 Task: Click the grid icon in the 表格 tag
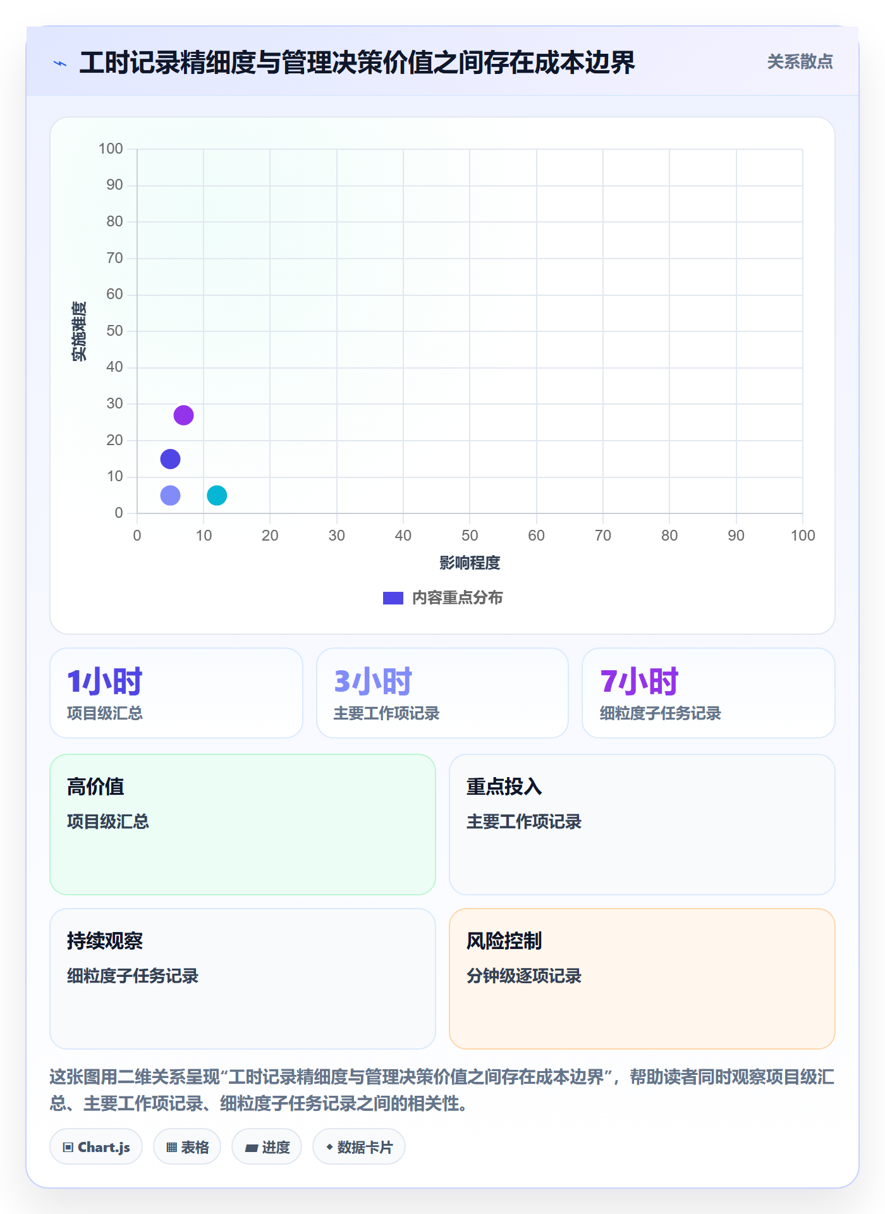tap(172, 1148)
